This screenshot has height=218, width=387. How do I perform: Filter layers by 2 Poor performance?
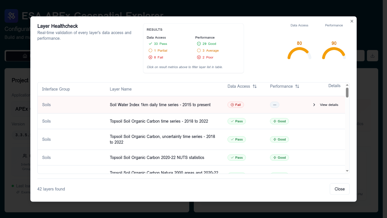click(205, 57)
